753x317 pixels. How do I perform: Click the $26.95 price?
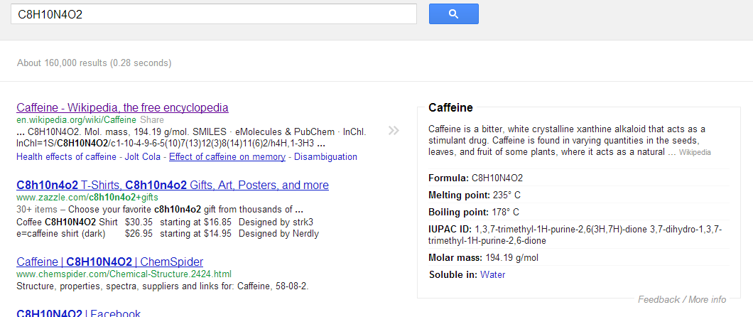(x=139, y=234)
